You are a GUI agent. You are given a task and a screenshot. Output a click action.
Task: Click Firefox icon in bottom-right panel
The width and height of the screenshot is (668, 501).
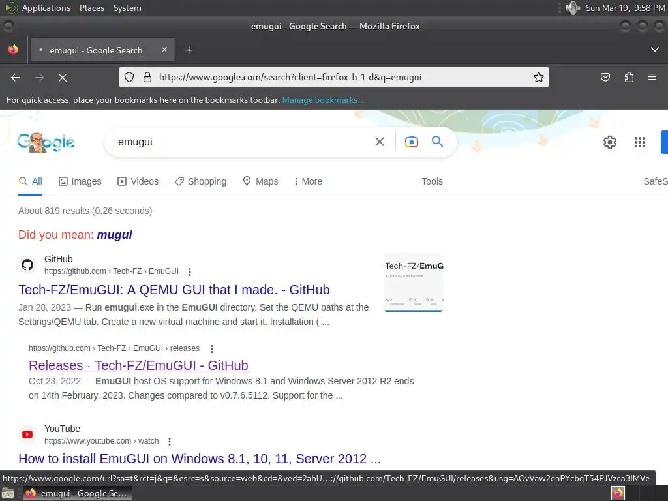[618, 493]
